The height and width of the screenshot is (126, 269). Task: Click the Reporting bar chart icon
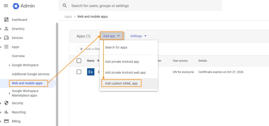[6, 112]
